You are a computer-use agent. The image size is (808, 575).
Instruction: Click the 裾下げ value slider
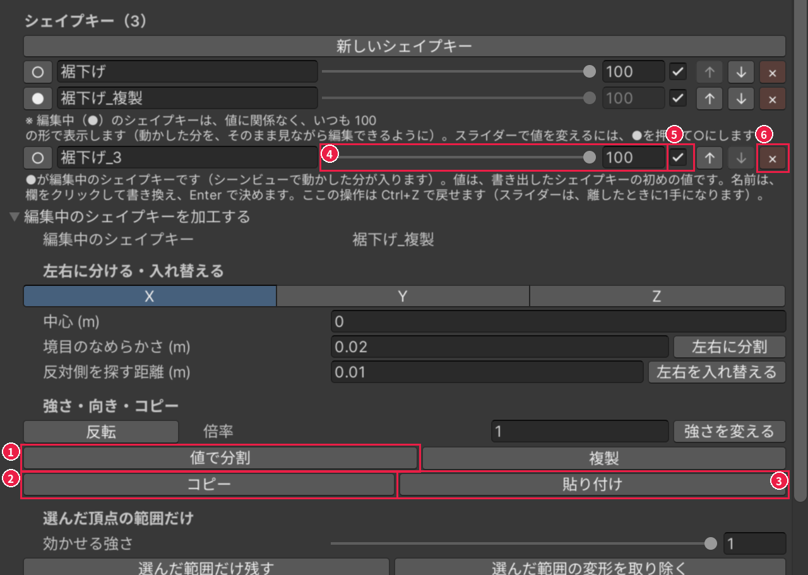click(459, 72)
